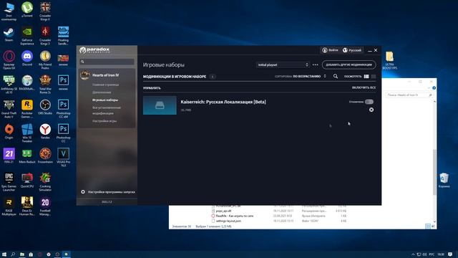The height and width of the screenshot is (258, 458).
Task: Open playset three-dots options menu
Action: click(315, 64)
